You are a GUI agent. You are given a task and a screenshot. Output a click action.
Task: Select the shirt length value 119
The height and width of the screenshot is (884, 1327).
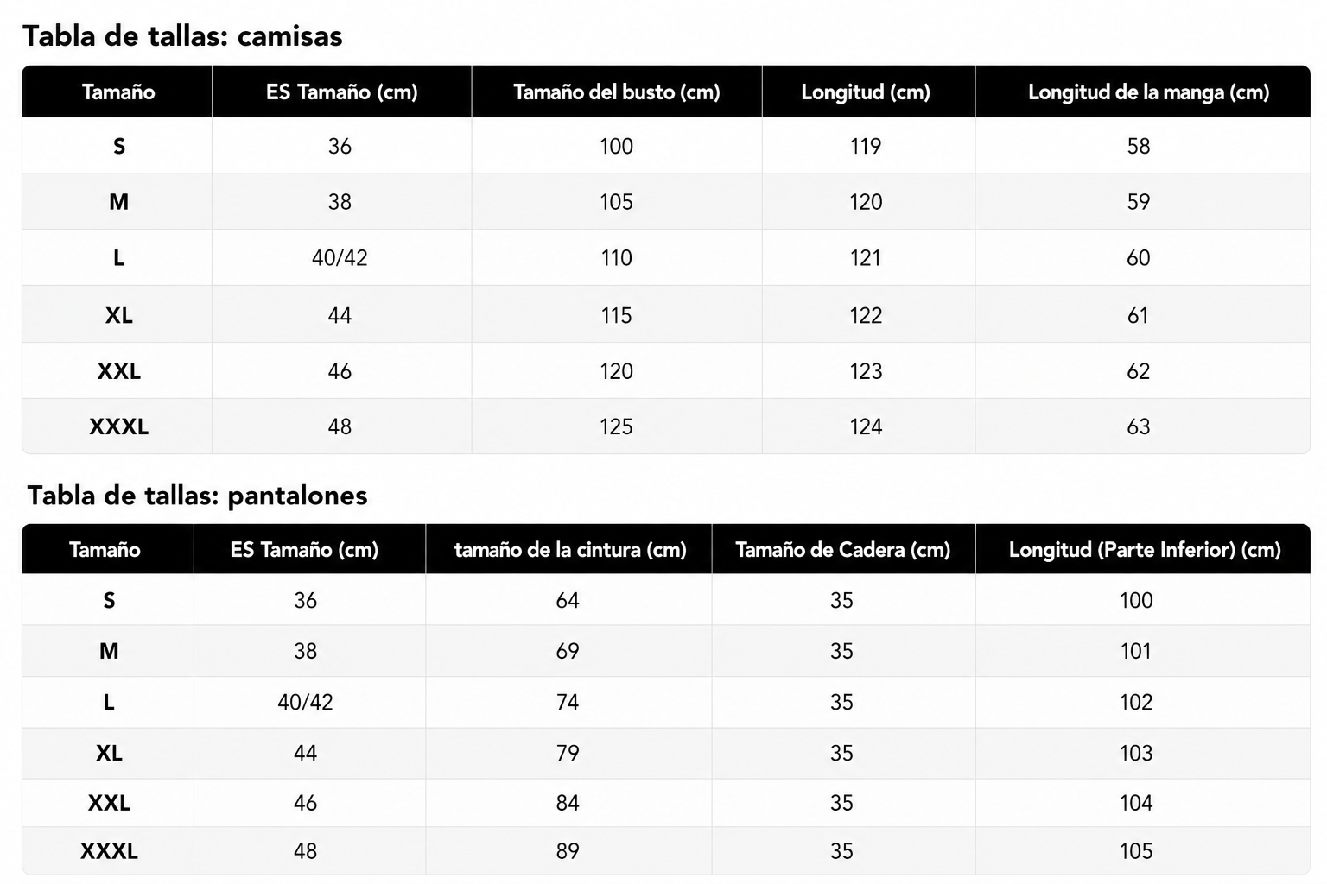click(x=866, y=146)
